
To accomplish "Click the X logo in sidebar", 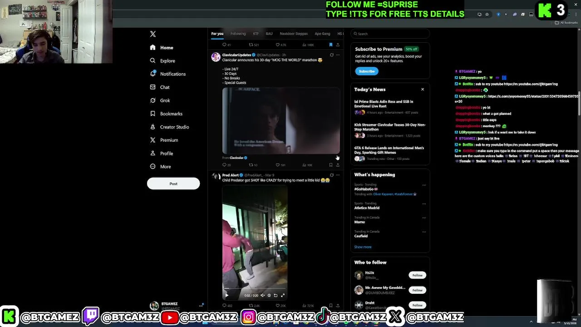I will pos(153,34).
